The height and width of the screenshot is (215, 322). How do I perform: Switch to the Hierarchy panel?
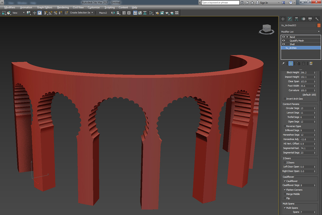pyautogui.click(x=296, y=19)
